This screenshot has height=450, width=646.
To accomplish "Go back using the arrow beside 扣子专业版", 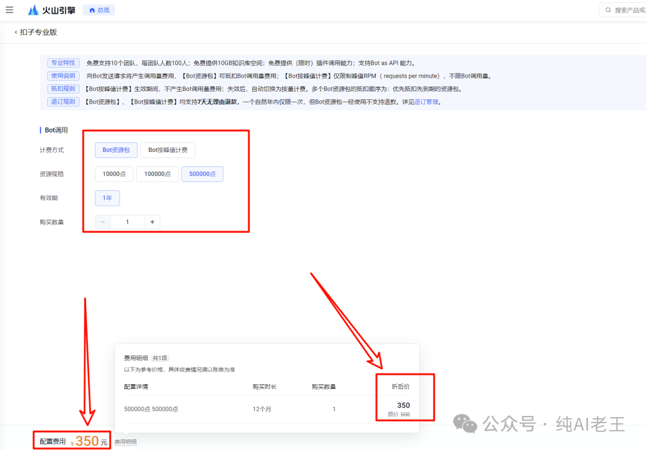I will 16,32.
